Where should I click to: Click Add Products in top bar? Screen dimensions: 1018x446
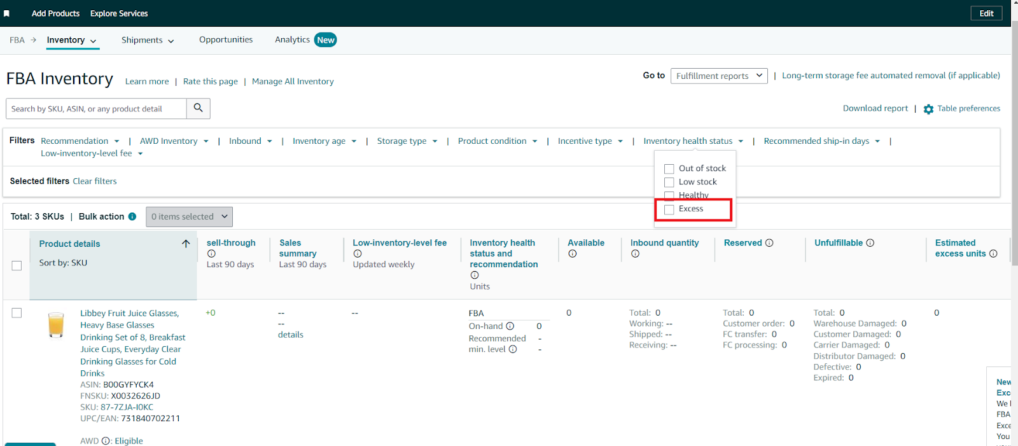(55, 13)
